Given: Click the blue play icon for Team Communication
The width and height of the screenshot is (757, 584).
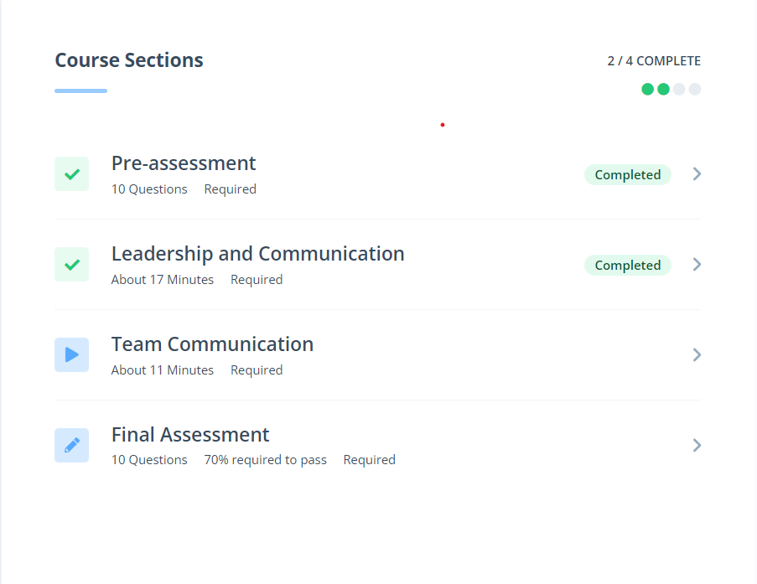Looking at the screenshot, I should [x=71, y=355].
